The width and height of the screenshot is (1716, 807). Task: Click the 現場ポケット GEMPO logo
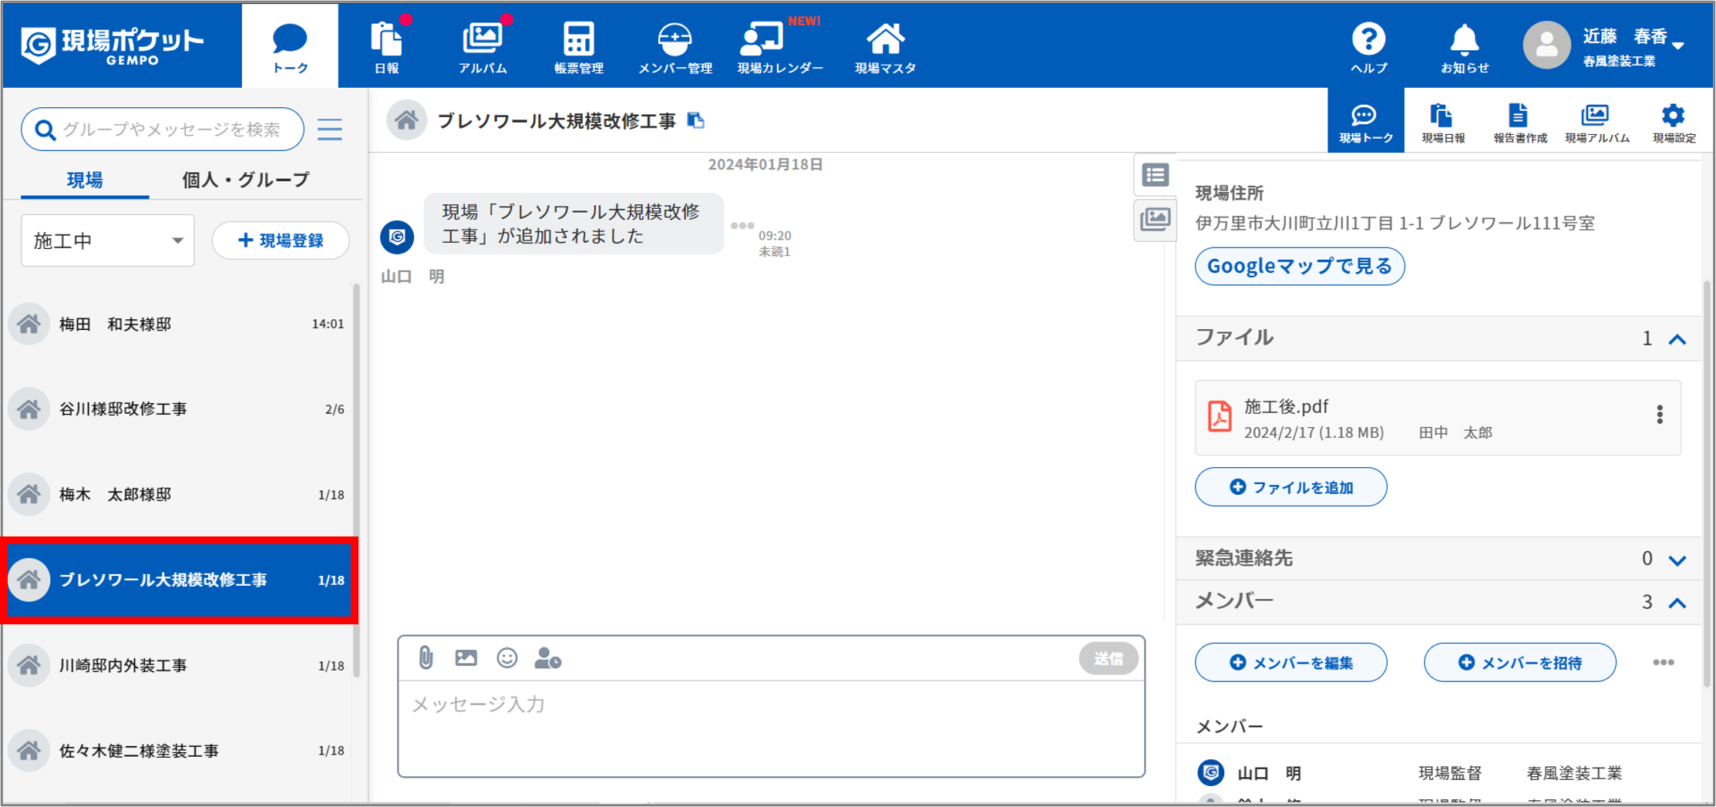click(x=113, y=45)
